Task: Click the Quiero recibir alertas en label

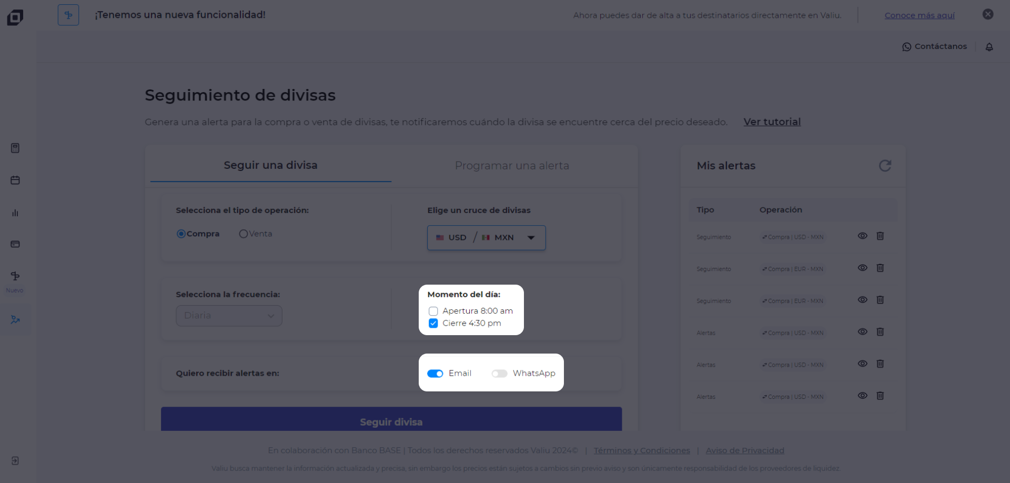Action: (x=227, y=374)
